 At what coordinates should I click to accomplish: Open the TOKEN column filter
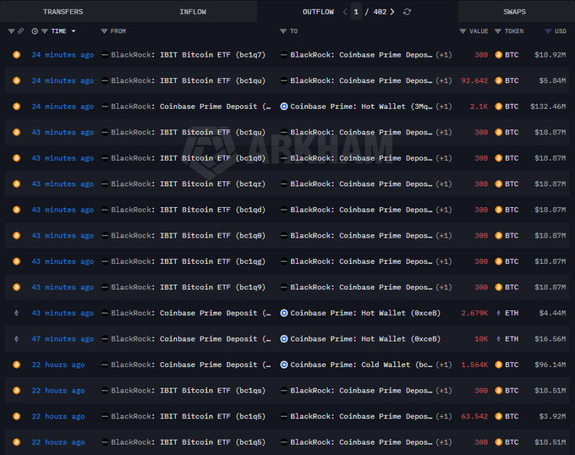497,31
